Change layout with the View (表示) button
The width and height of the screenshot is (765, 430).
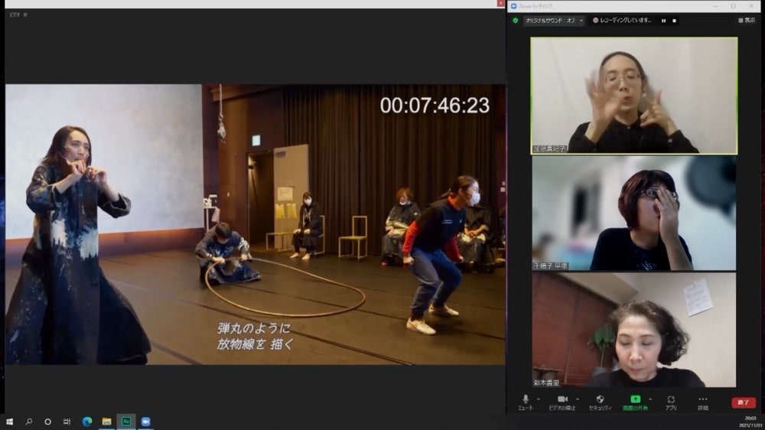[746, 21]
